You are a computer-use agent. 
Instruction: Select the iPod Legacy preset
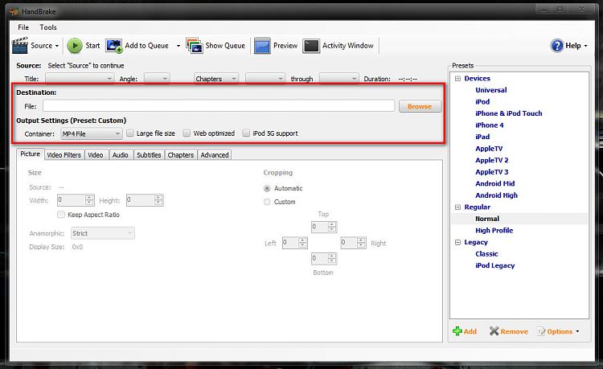(x=495, y=265)
